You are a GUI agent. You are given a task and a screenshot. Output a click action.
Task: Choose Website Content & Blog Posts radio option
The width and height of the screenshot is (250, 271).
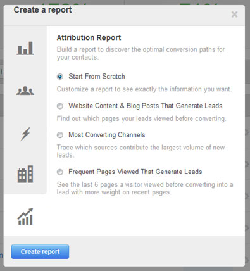[60, 106]
